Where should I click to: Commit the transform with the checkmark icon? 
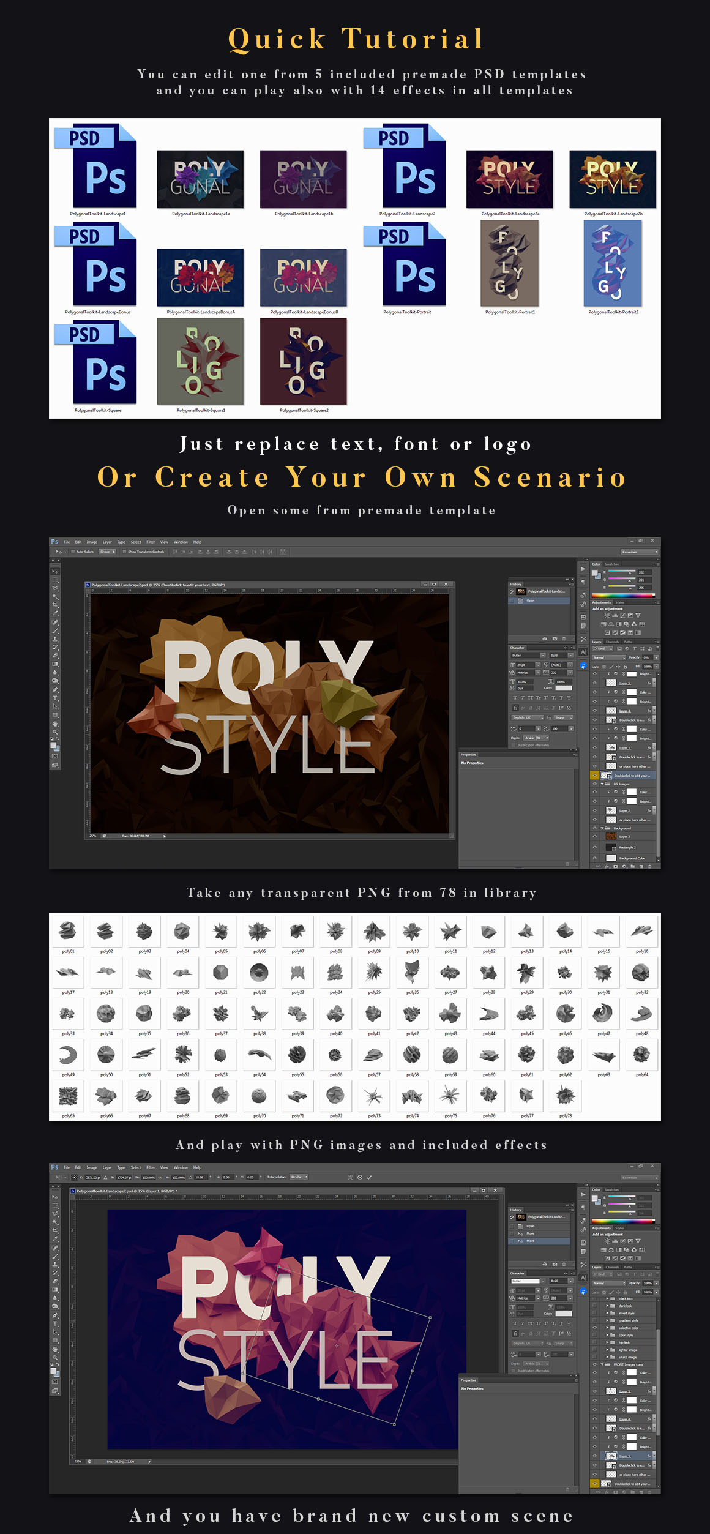369,1177
